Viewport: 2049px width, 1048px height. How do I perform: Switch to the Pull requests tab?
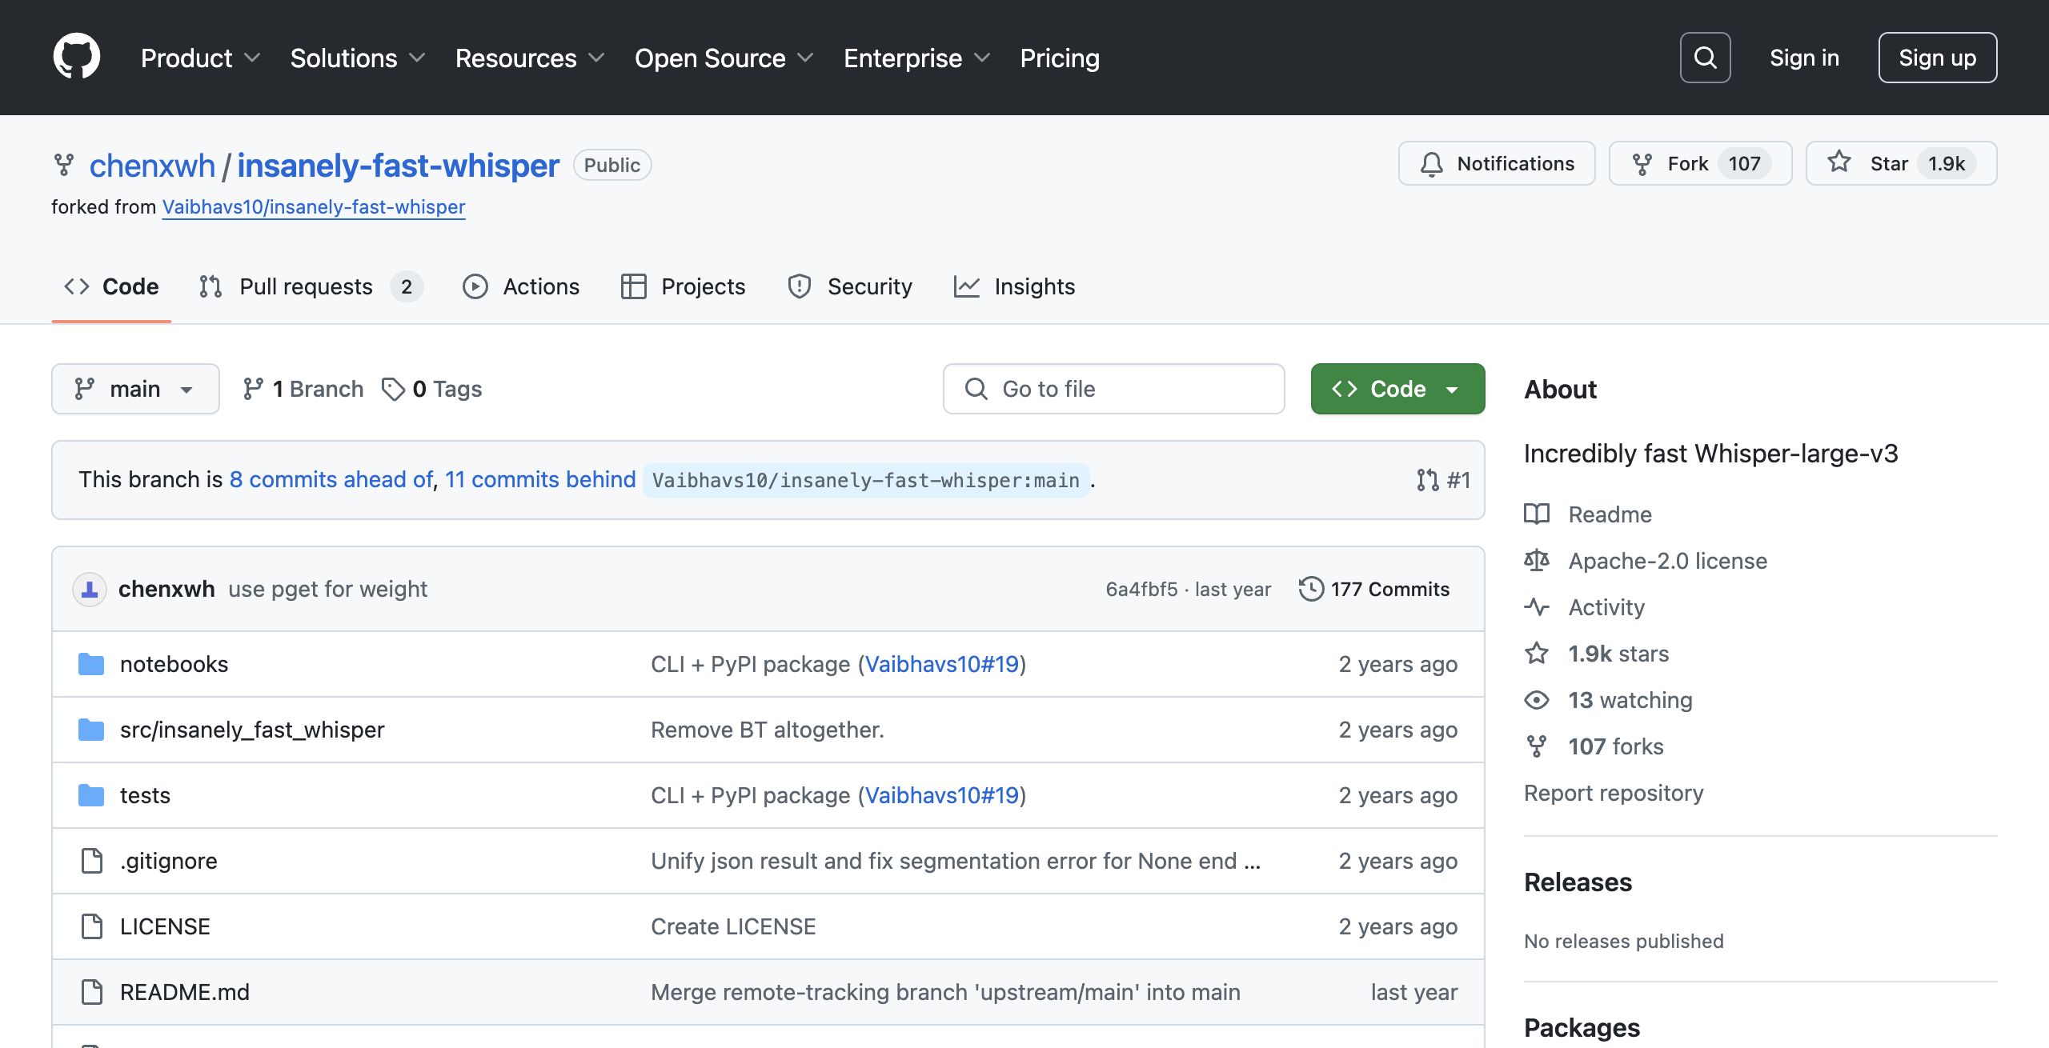(311, 286)
